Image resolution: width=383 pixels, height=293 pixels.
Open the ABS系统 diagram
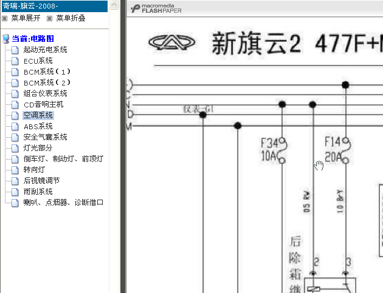[38, 126]
